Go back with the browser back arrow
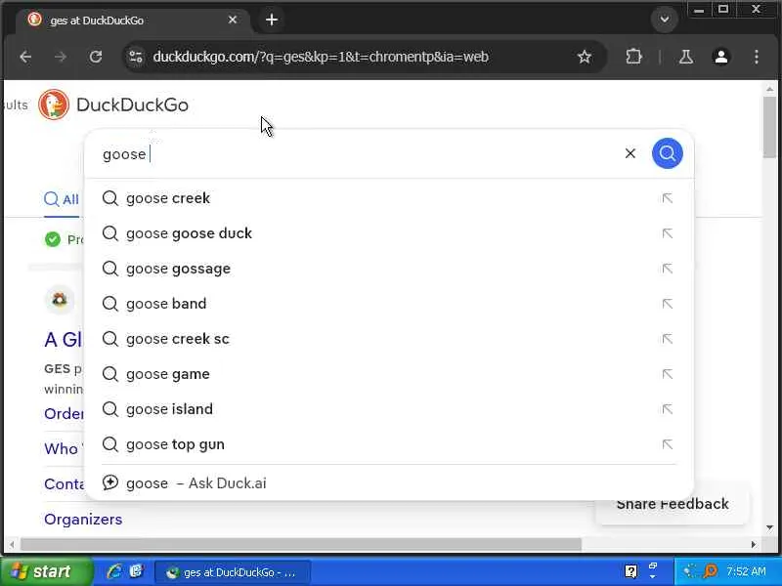This screenshot has width=782, height=586. [25, 57]
